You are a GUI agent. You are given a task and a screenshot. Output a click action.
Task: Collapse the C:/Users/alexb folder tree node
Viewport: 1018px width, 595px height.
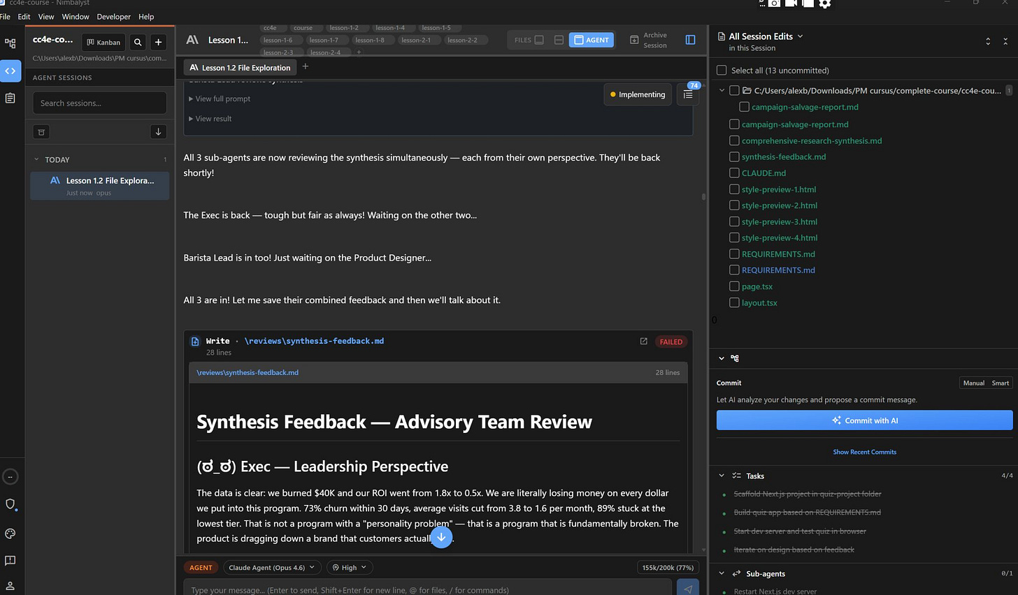coord(722,90)
